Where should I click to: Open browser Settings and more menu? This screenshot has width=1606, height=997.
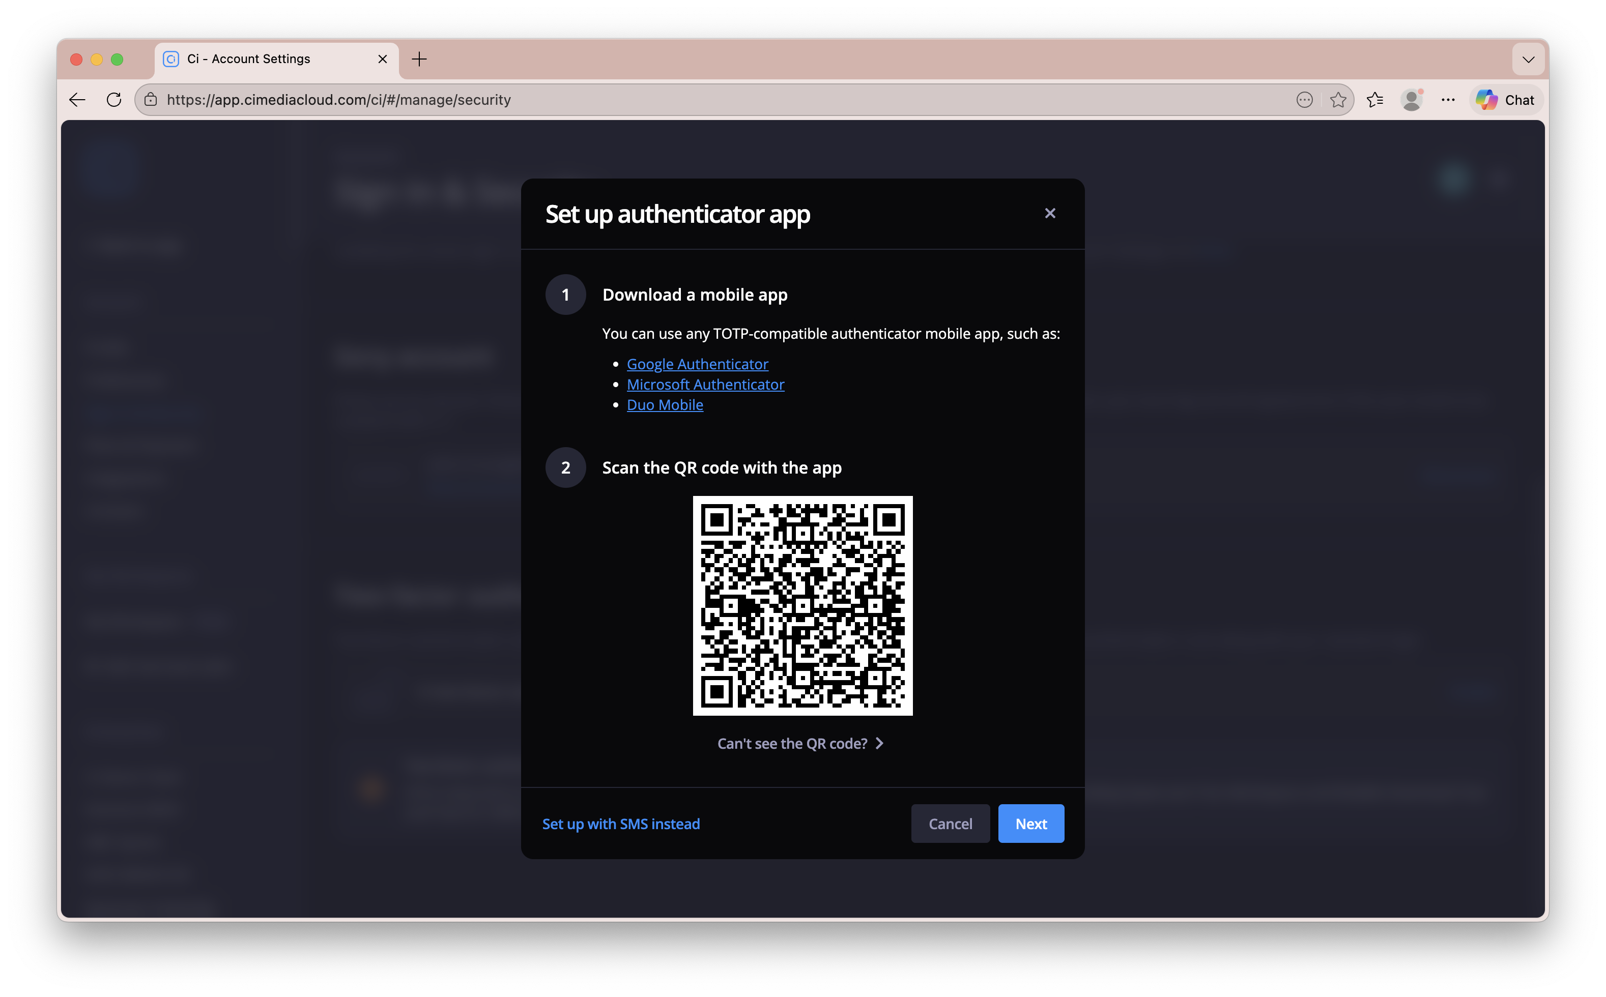point(1448,100)
